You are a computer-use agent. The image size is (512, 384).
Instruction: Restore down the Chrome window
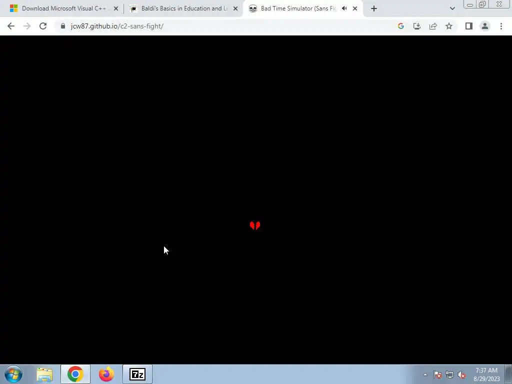[482, 4]
